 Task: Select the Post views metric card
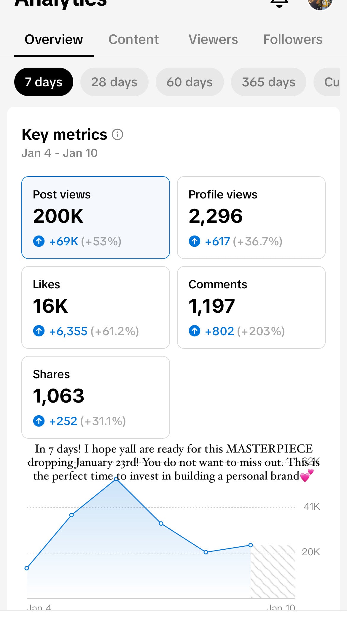pos(95,217)
